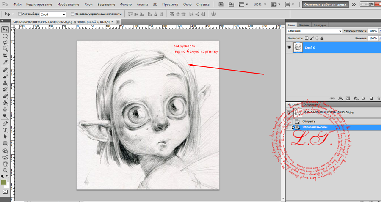381x202 pixels.
Task: Select the Move tool in the toolbox
Action: pos(5,30)
